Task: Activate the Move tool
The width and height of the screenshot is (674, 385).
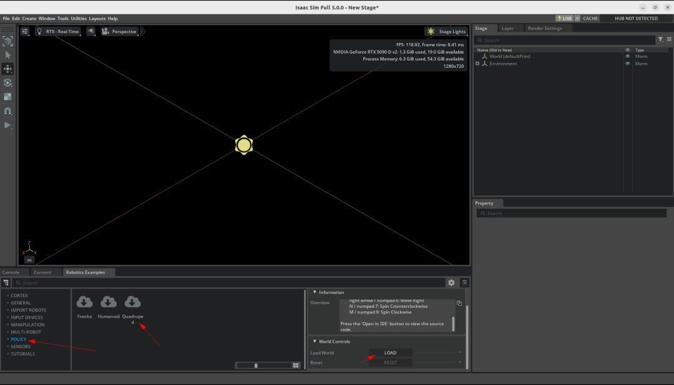Action: coord(7,69)
